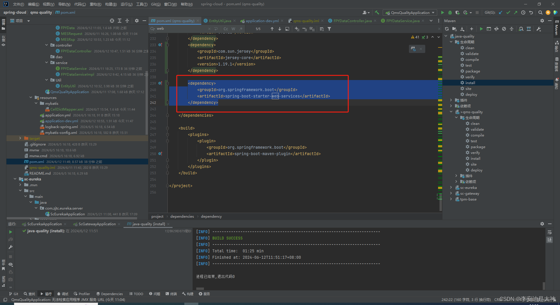Open Maven settings wrench
Viewport: 560px width, 305px height.
[x=539, y=29]
